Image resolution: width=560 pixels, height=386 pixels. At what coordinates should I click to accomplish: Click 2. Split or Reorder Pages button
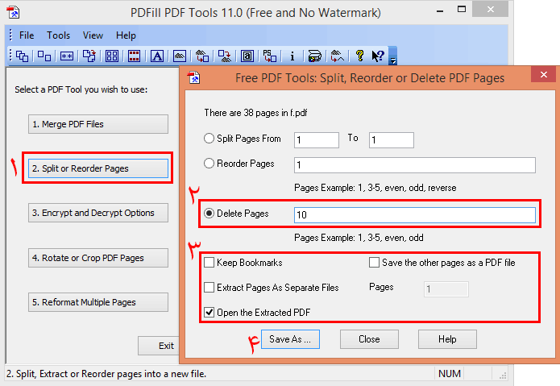pos(98,168)
